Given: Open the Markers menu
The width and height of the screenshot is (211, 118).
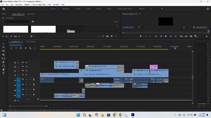Looking at the screenshot, I should (27, 5).
